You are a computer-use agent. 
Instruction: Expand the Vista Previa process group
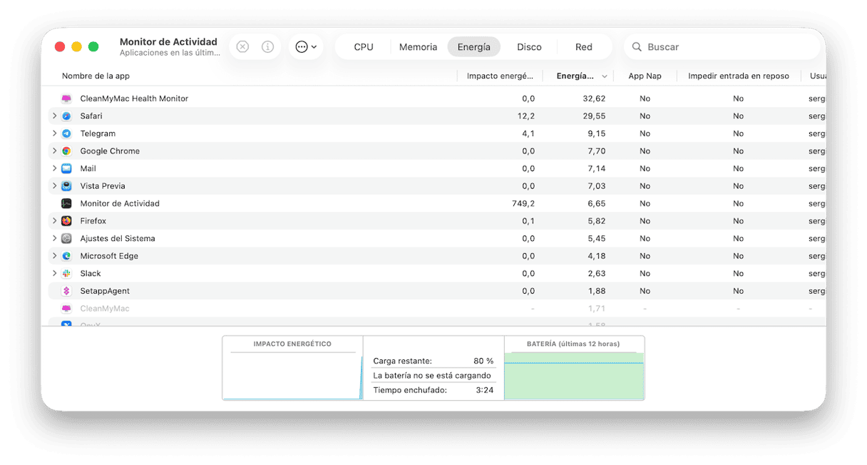click(54, 185)
